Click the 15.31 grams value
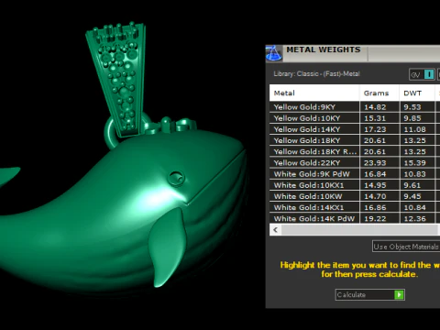 tap(375, 118)
